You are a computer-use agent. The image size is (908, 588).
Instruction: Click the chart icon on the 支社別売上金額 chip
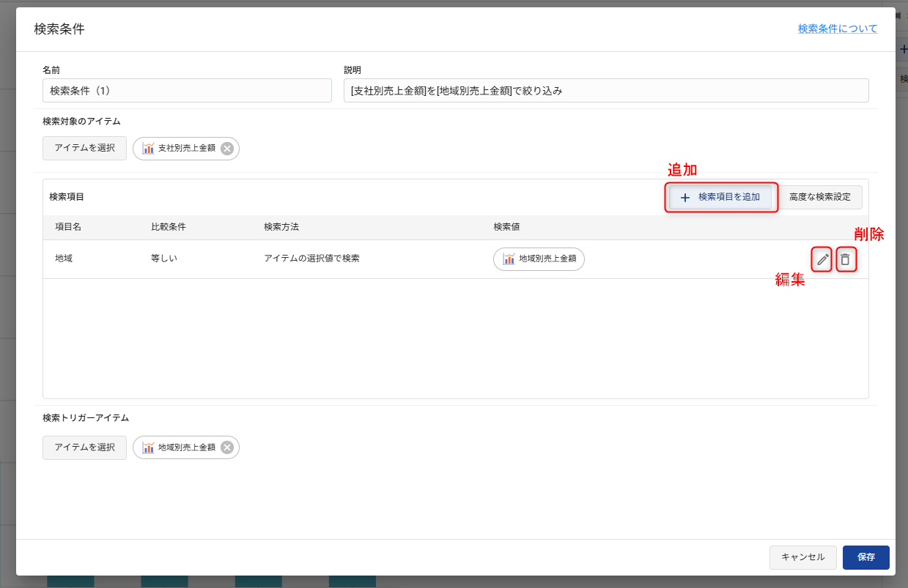tap(148, 148)
